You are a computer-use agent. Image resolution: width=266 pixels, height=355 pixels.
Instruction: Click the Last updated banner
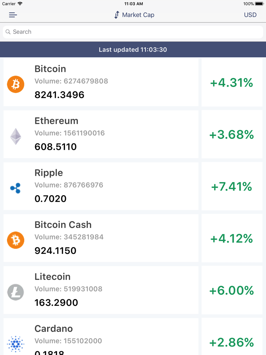133,49
